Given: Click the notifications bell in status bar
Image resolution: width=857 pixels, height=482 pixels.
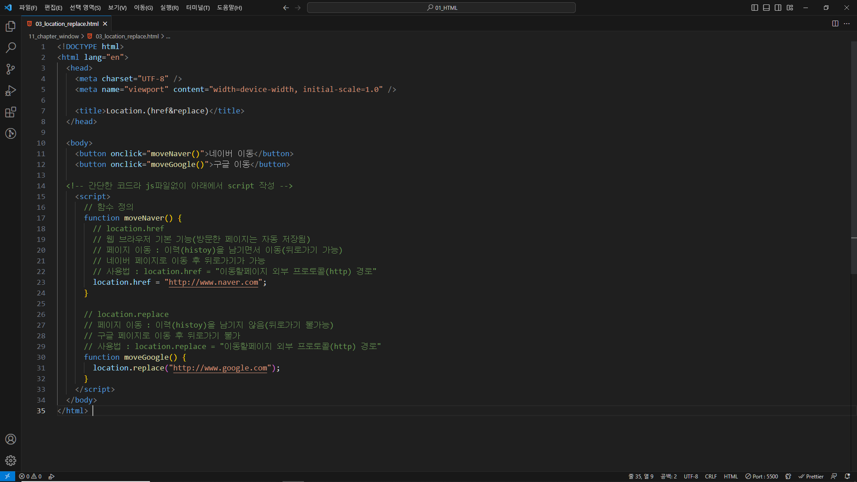Looking at the screenshot, I should (847, 476).
